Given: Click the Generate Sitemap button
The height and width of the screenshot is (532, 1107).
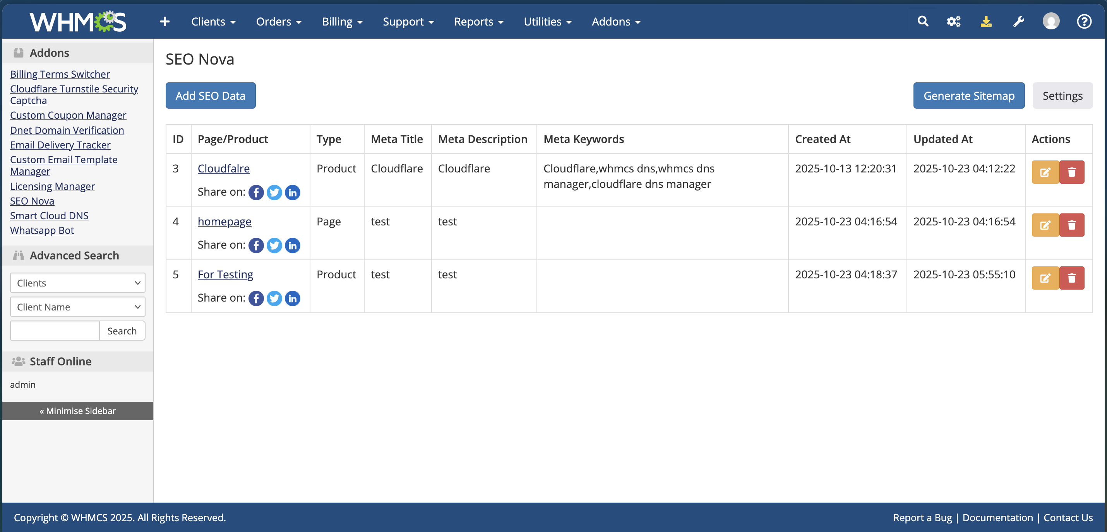Looking at the screenshot, I should (x=968, y=96).
